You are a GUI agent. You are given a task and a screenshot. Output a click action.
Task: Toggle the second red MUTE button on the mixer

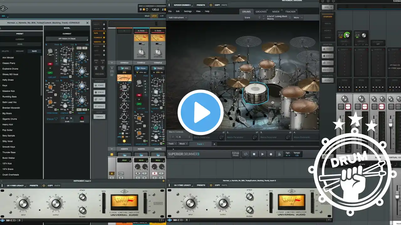pyautogui.click(x=365, y=107)
